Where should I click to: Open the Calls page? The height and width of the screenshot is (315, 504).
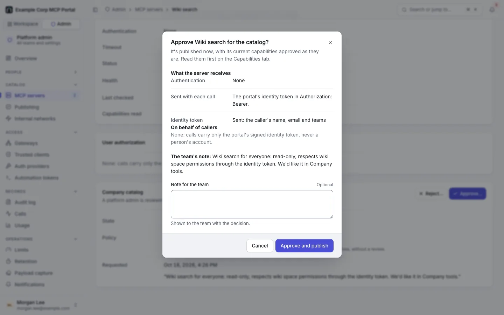[x=42, y=214]
